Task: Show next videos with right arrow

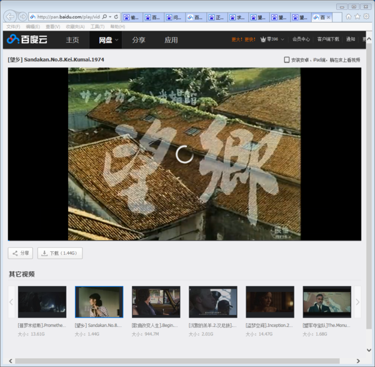Action: tap(357, 302)
